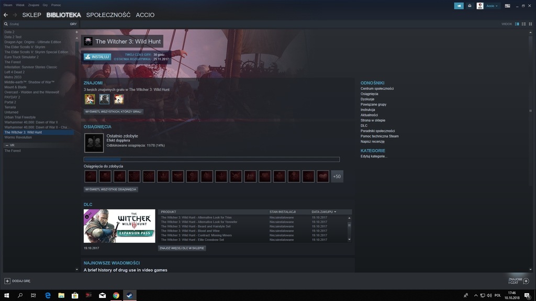Open Steam announcements megaphone icon

tap(459, 6)
